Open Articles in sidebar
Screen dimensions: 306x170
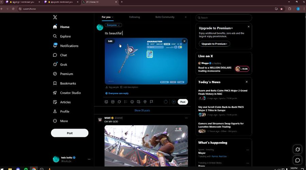[62, 102]
